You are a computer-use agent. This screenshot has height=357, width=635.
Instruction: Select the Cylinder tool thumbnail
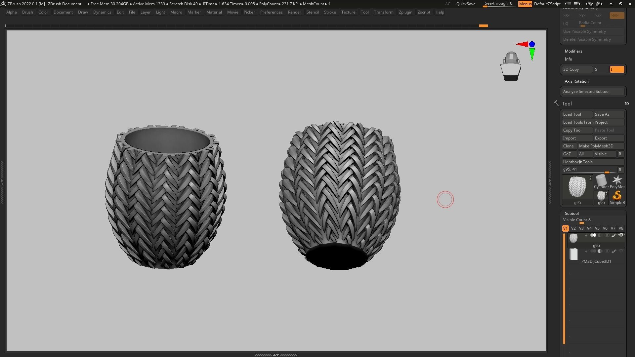(601, 180)
